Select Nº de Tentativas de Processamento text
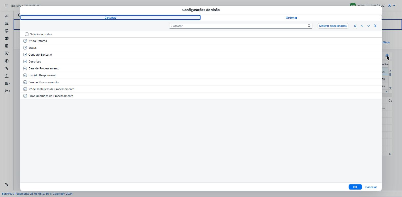Screen dimensions: 402x197 pos(51,89)
